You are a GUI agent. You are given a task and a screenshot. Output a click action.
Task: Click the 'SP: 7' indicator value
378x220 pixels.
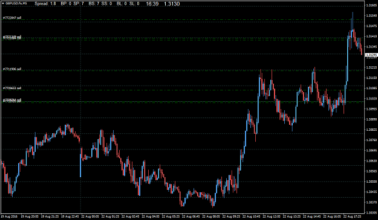point(79,4)
